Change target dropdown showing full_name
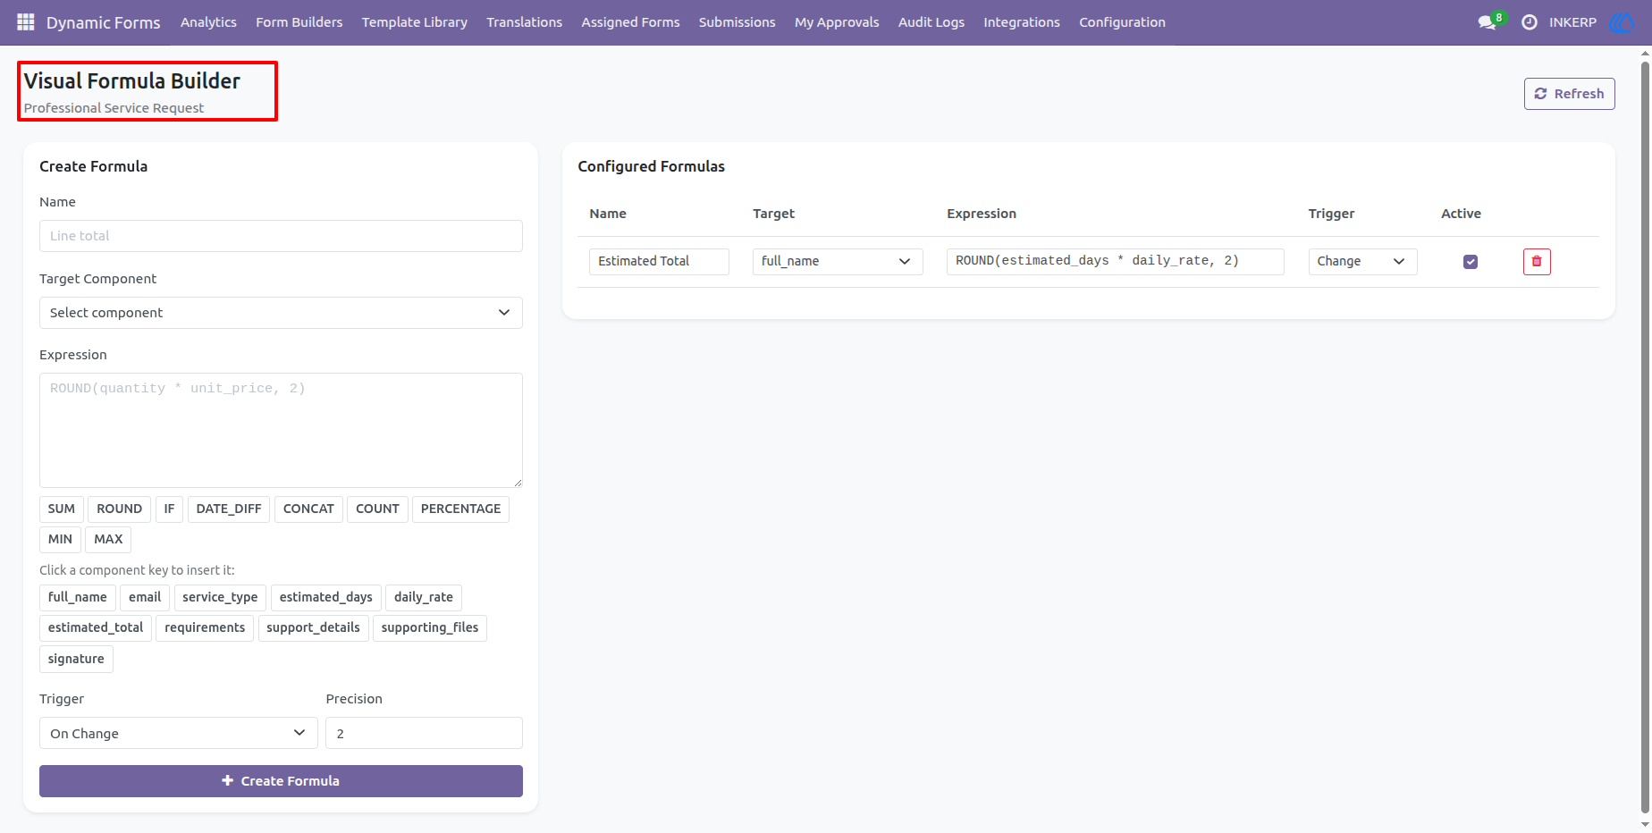This screenshot has width=1652, height=833. click(x=838, y=262)
